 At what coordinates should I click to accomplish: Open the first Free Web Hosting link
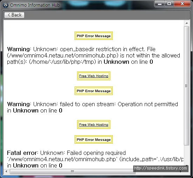(x=94, y=76)
